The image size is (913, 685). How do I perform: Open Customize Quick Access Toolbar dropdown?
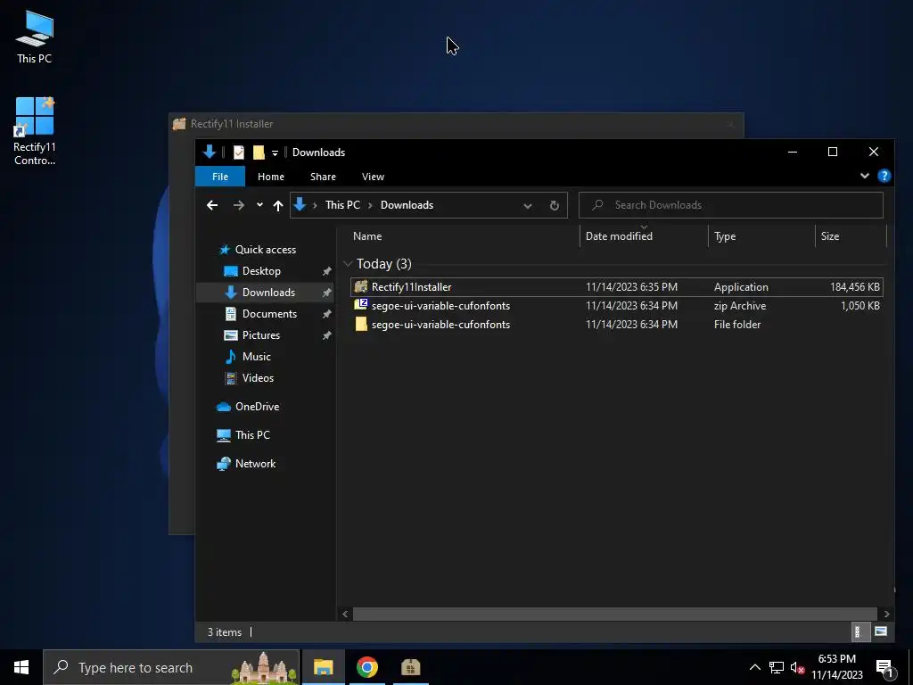275,153
